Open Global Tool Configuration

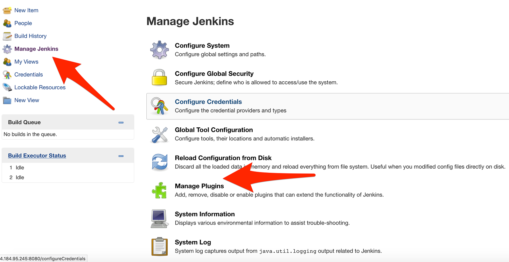(x=214, y=130)
